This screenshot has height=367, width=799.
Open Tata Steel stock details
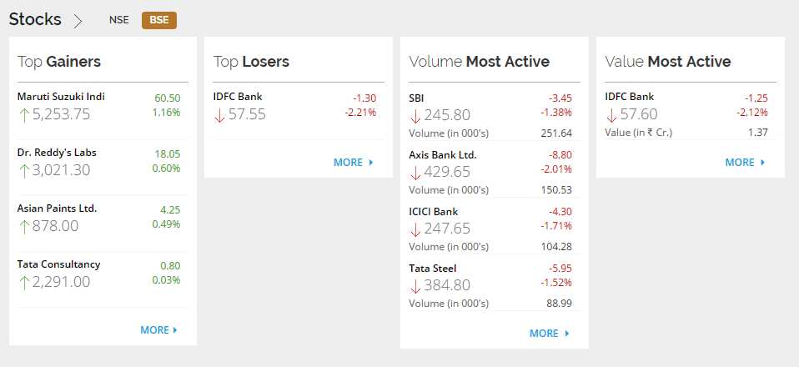pyautogui.click(x=433, y=268)
